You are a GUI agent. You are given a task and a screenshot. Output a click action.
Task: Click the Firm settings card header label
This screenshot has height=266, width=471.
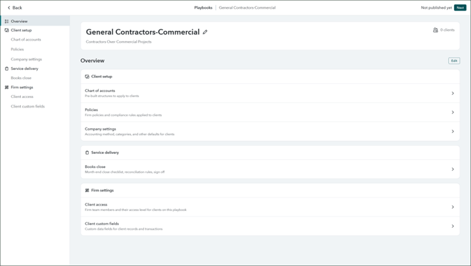[102, 190]
